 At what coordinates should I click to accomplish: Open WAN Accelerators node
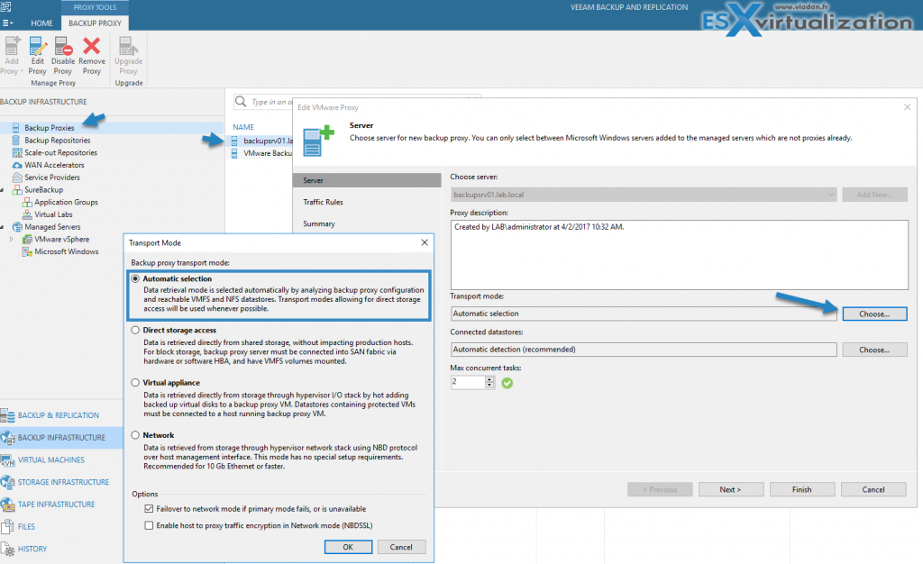coord(54,165)
